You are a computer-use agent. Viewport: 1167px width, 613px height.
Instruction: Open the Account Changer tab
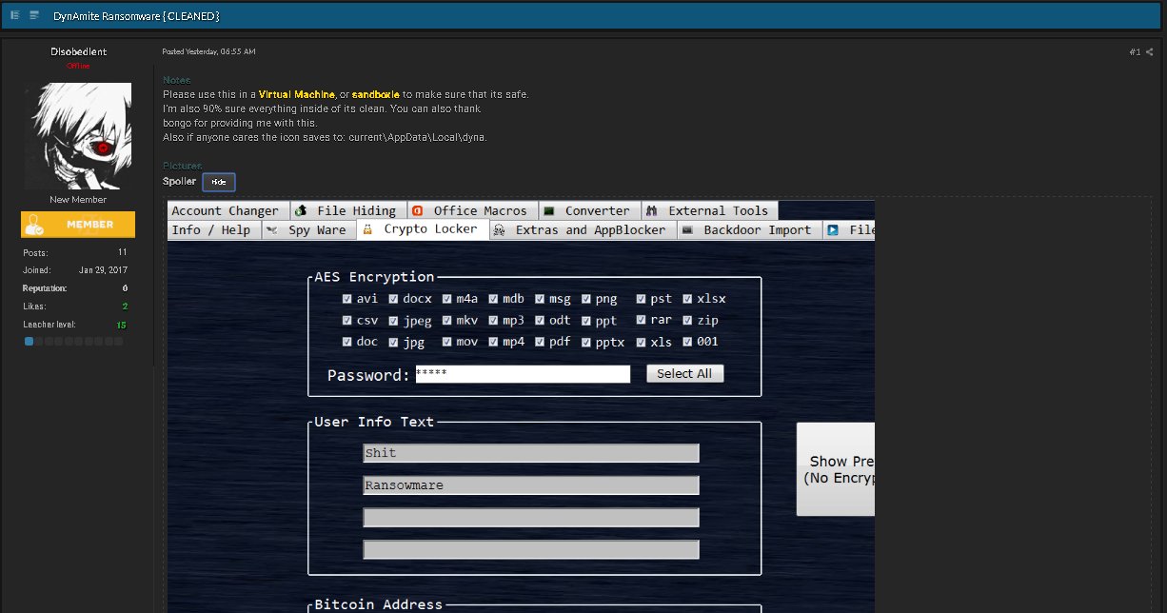[x=225, y=210]
